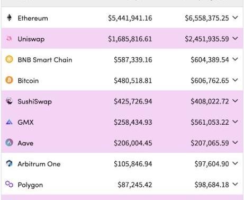The width and height of the screenshot is (244, 200).
Task: Expand the Ethereum row chevron
Action: pyautogui.click(x=235, y=18)
